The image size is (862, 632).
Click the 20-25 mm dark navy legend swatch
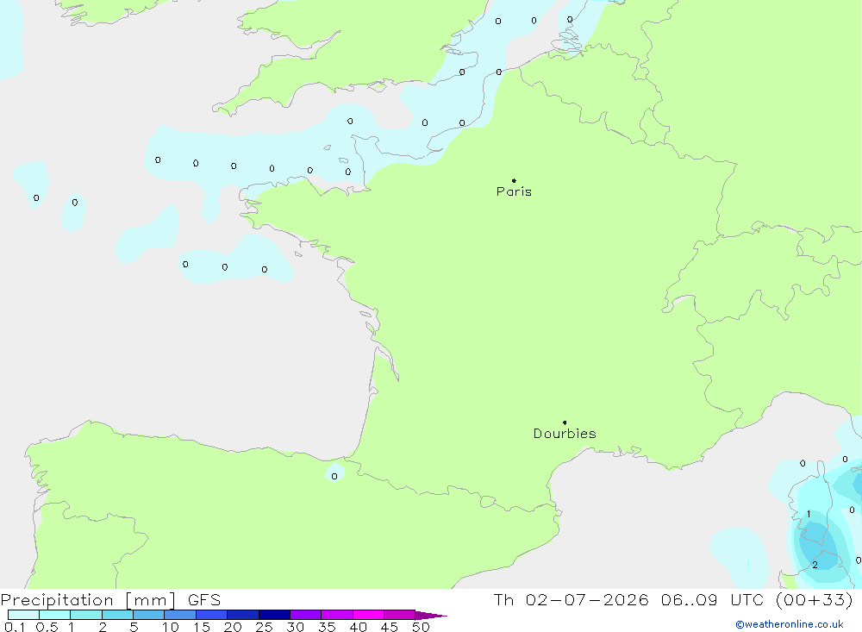click(242, 615)
